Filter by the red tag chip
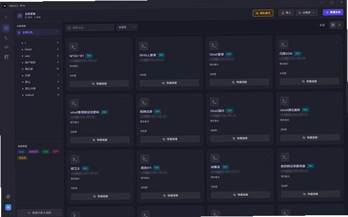348x217 pixels. click(x=55, y=151)
